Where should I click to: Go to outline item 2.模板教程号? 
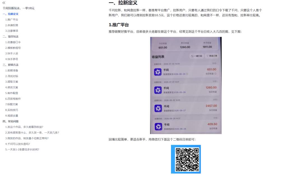pos(13,48)
